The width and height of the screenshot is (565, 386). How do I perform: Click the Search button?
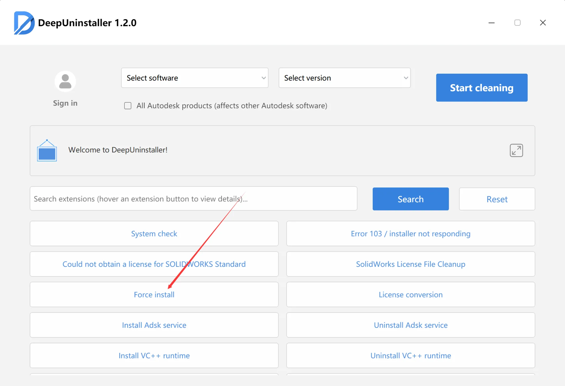[410, 199]
